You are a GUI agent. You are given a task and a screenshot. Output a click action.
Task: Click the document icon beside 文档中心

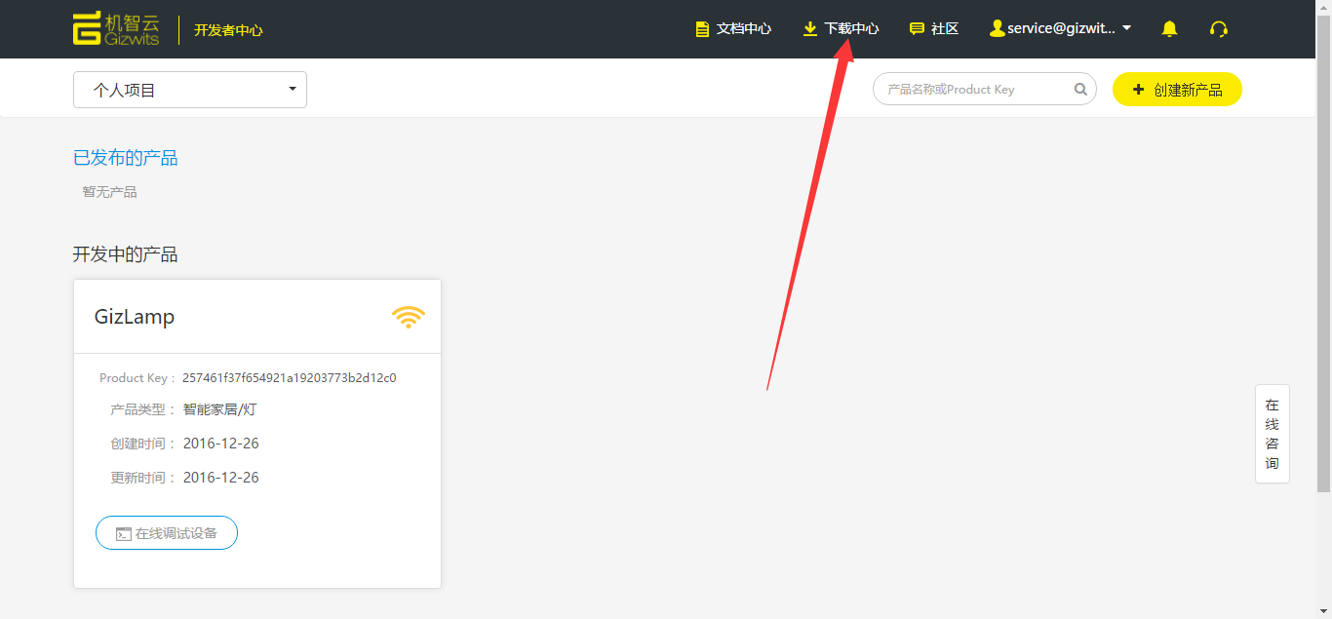coord(702,29)
